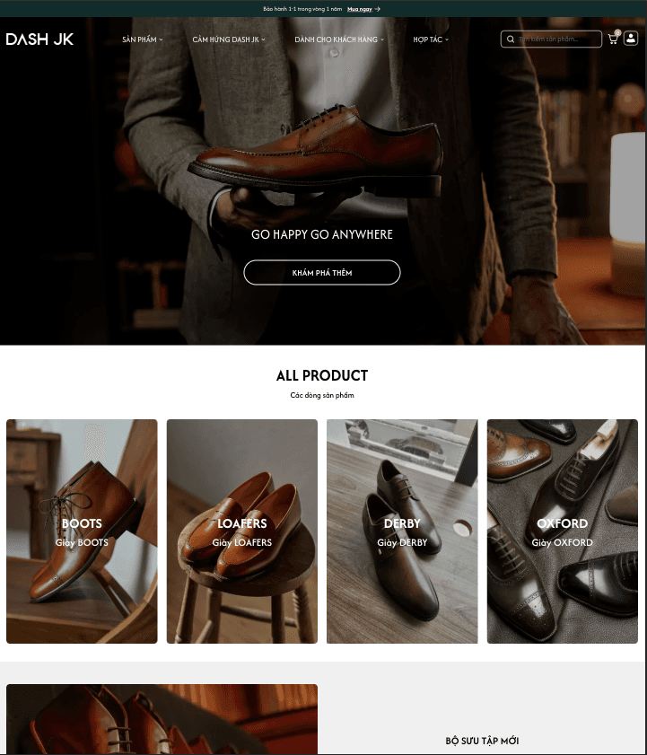Image resolution: width=647 pixels, height=755 pixels.
Task: Click the arrow next to Mua ngay
Action: click(x=378, y=9)
